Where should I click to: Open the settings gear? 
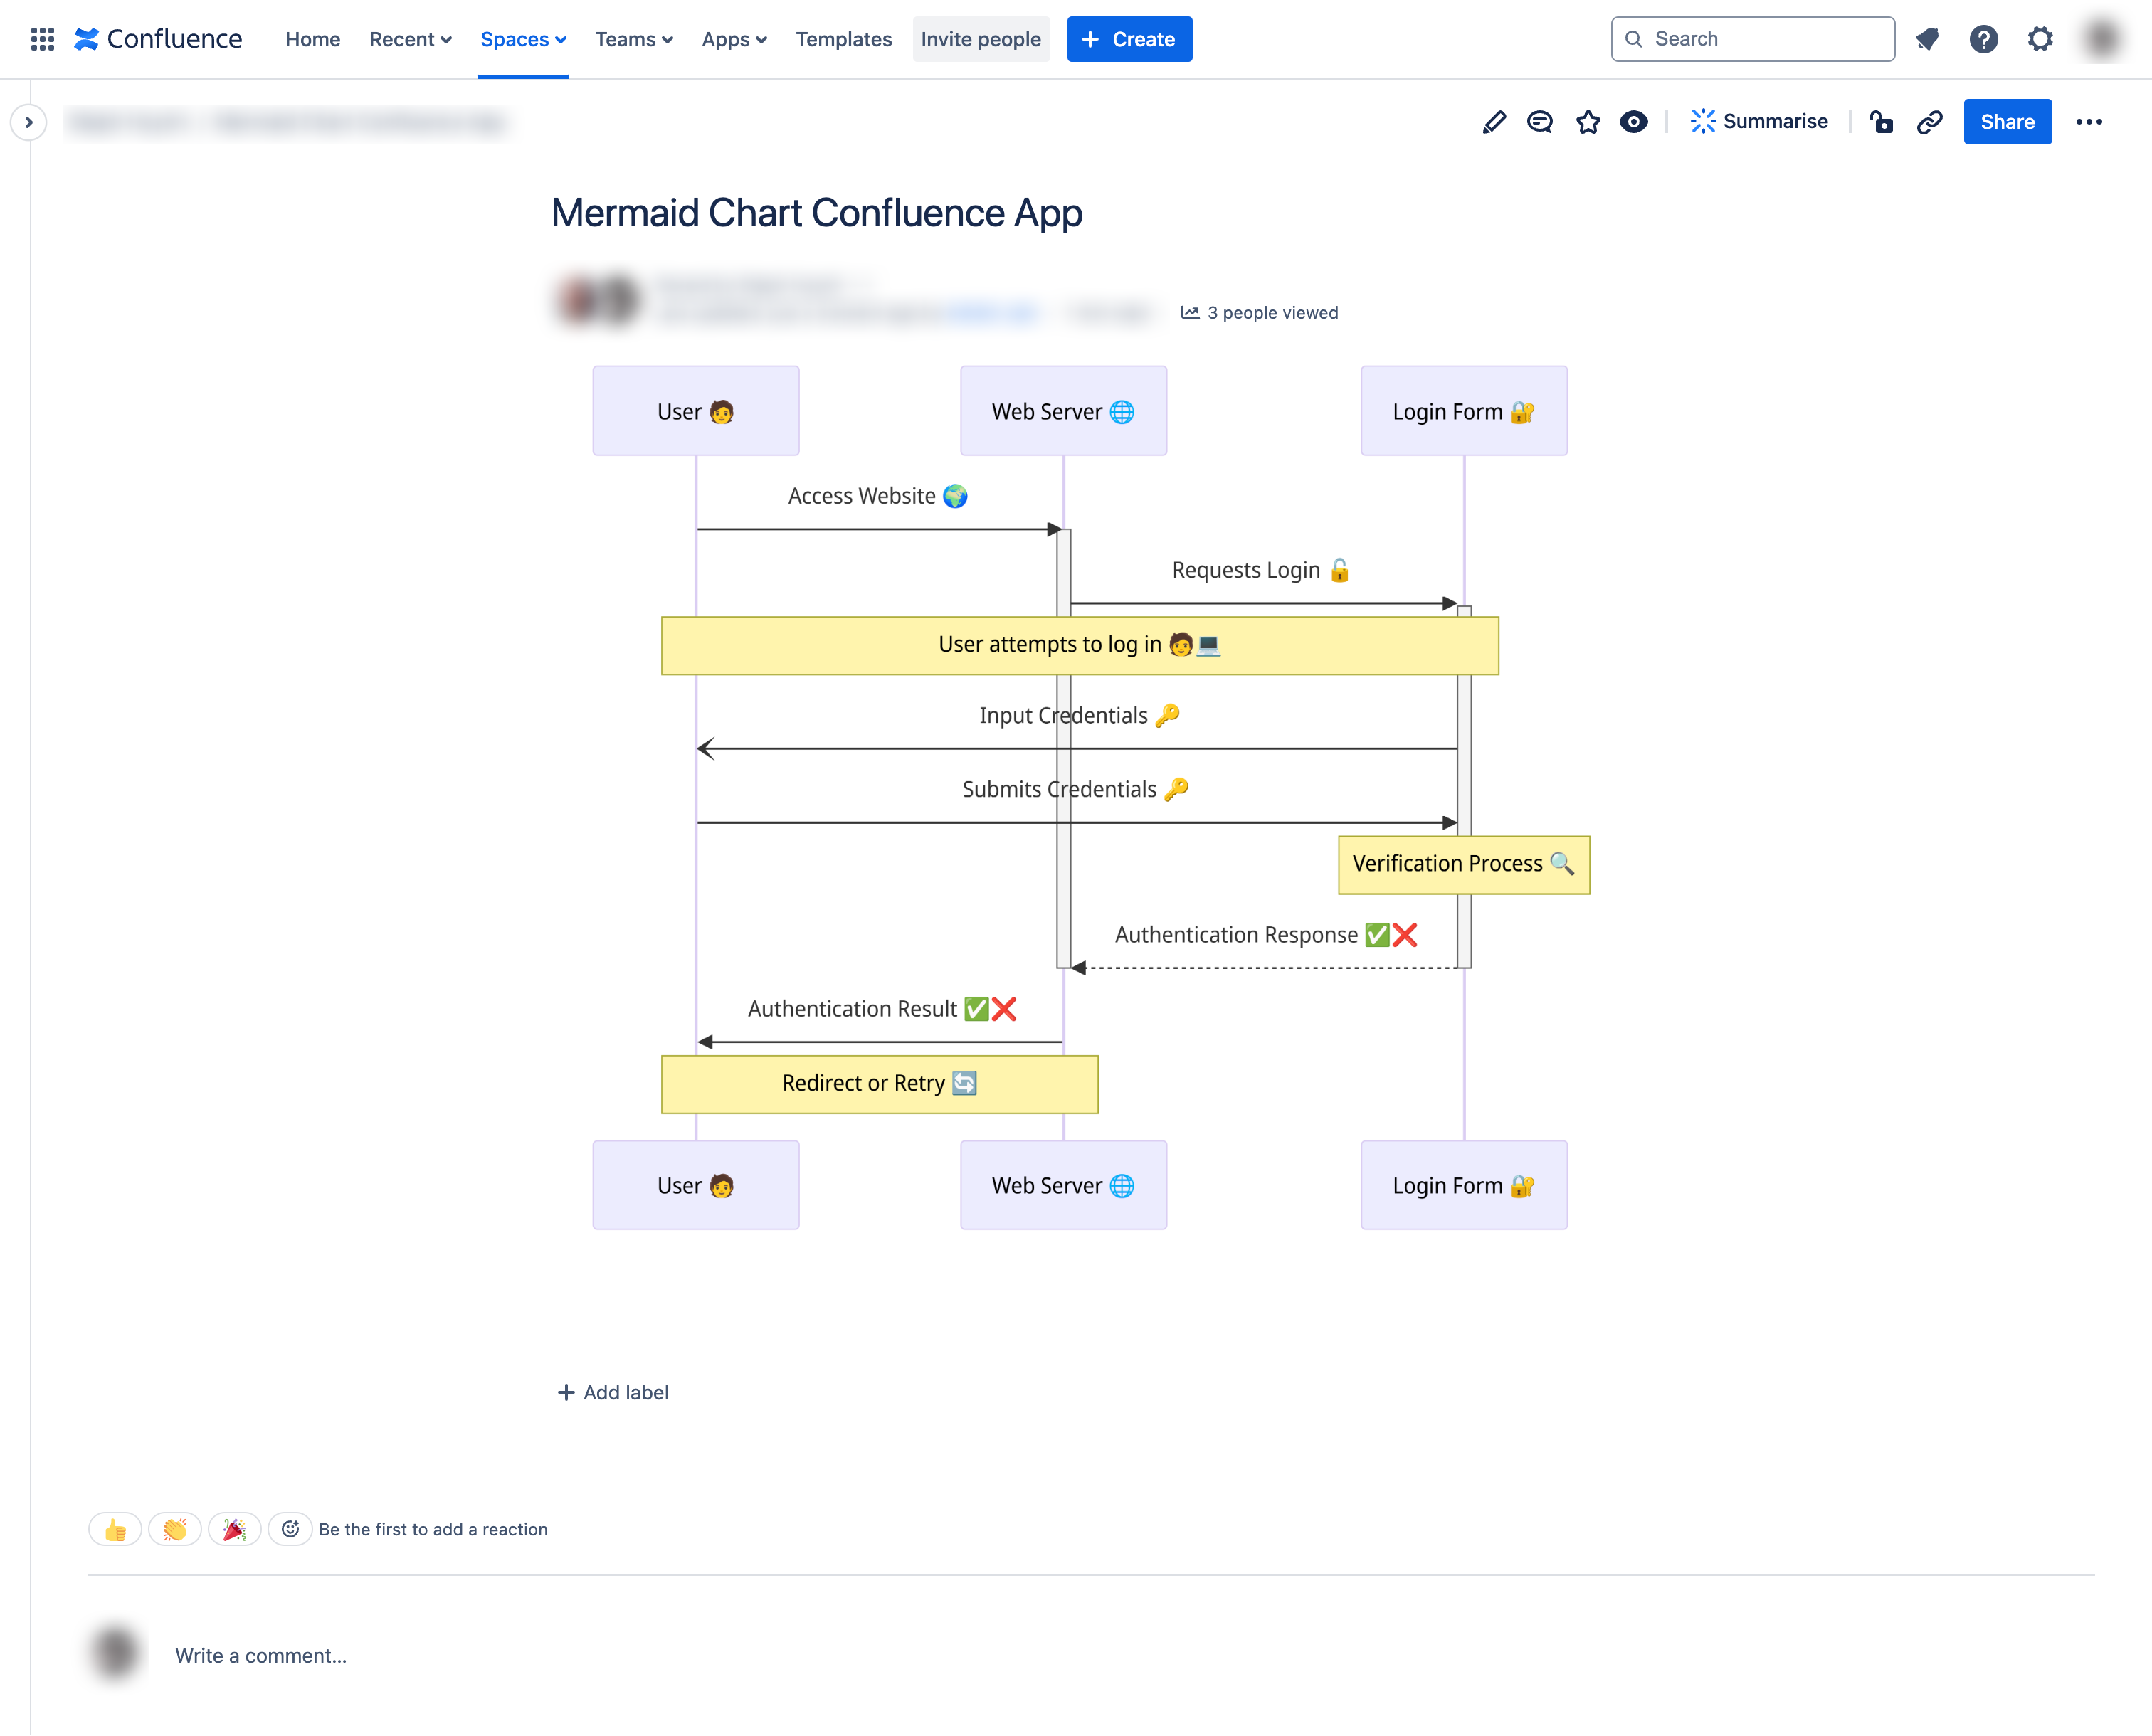(2040, 39)
